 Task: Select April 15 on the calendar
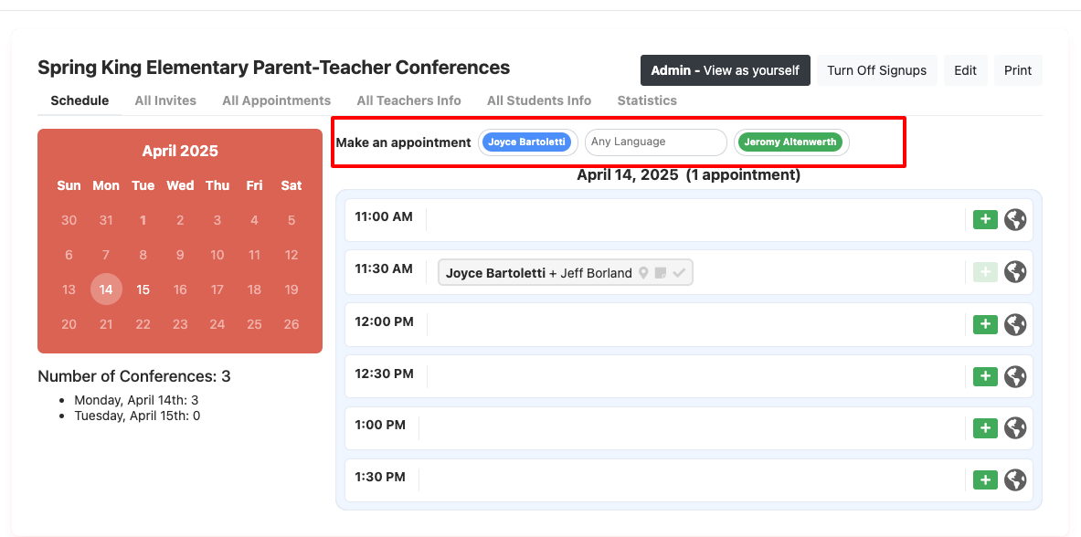point(143,289)
